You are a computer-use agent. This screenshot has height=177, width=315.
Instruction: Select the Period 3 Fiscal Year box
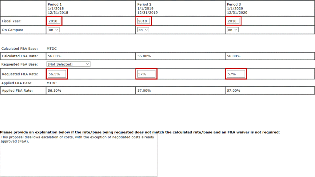click(233, 21)
